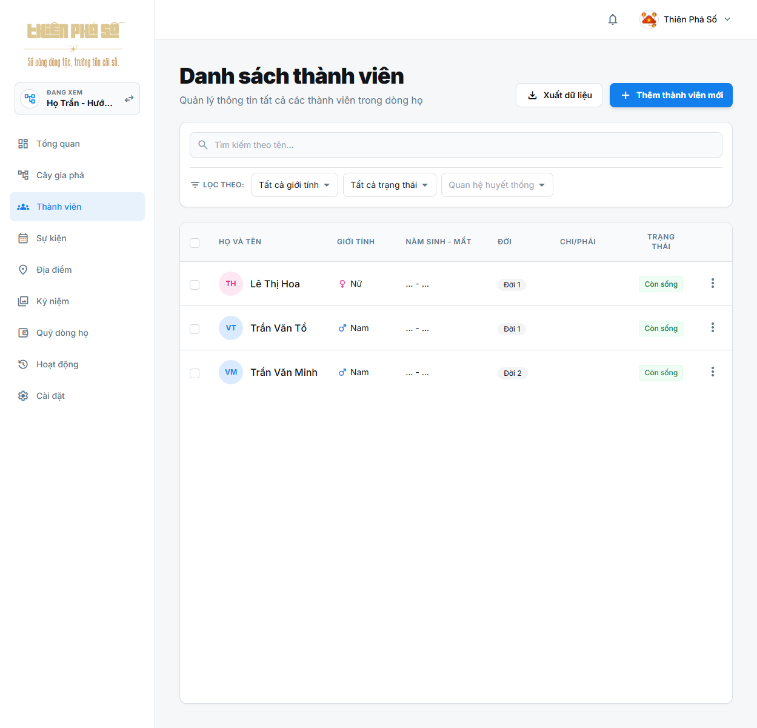Image resolution: width=757 pixels, height=728 pixels.
Task: Click Nữ gender text for Lê Thị Hoa
Action: pyautogui.click(x=356, y=284)
